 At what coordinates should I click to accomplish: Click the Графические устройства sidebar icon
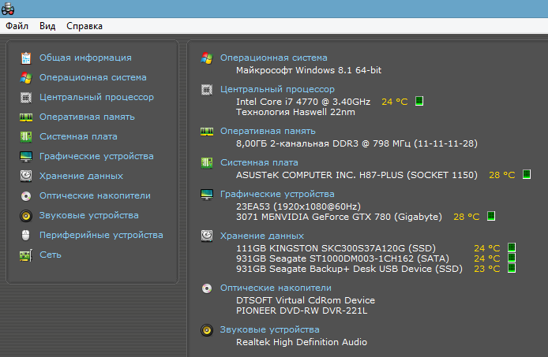coord(26,157)
